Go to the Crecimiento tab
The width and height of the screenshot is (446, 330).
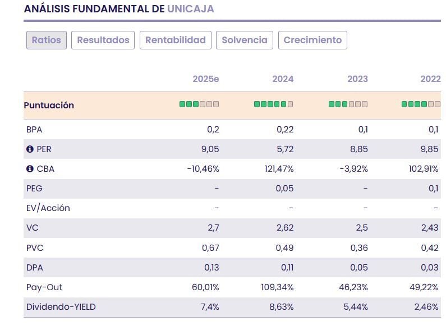312,40
